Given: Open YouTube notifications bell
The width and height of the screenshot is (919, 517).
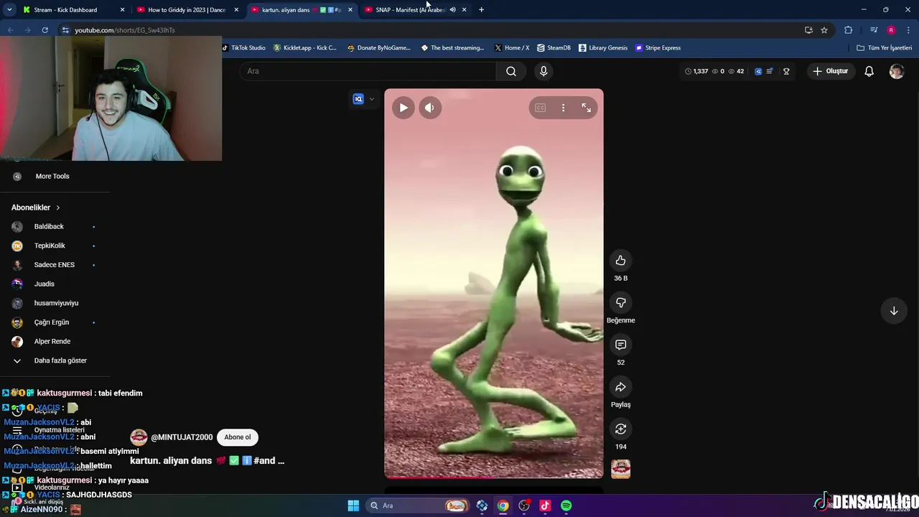Looking at the screenshot, I should tap(869, 71).
